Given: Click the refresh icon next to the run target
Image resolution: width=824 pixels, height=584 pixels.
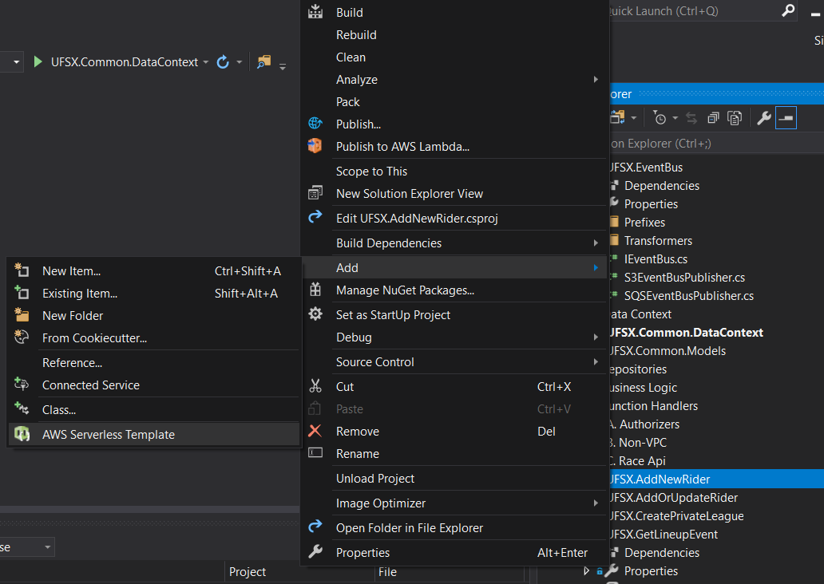Looking at the screenshot, I should click(x=223, y=61).
